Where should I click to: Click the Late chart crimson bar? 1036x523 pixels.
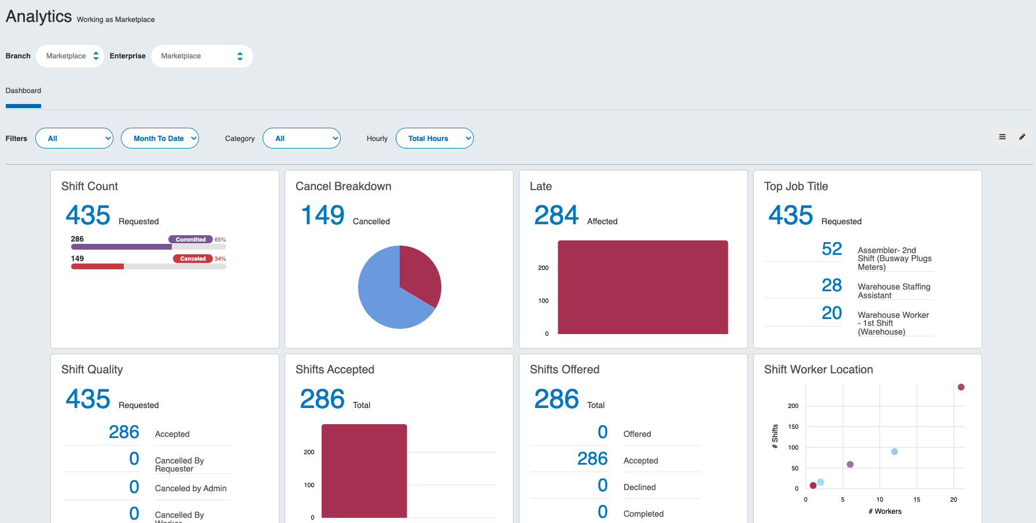[643, 287]
